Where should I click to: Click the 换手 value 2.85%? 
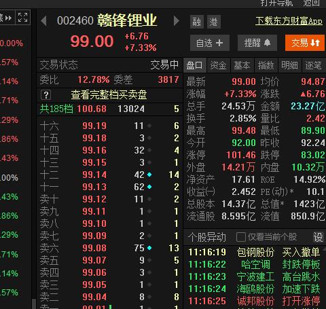click(x=243, y=118)
